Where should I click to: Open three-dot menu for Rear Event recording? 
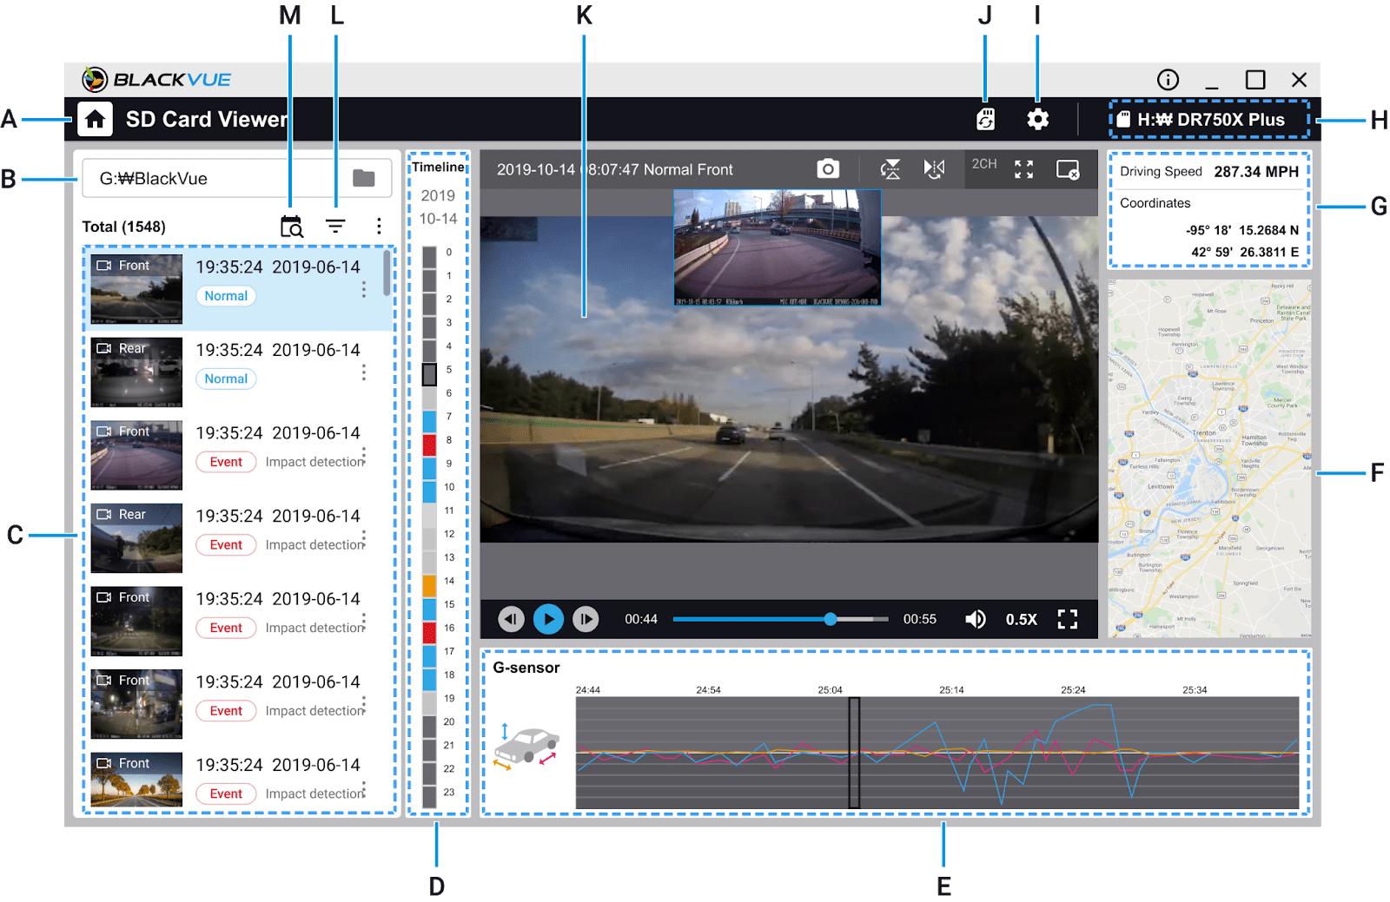point(364,538)
